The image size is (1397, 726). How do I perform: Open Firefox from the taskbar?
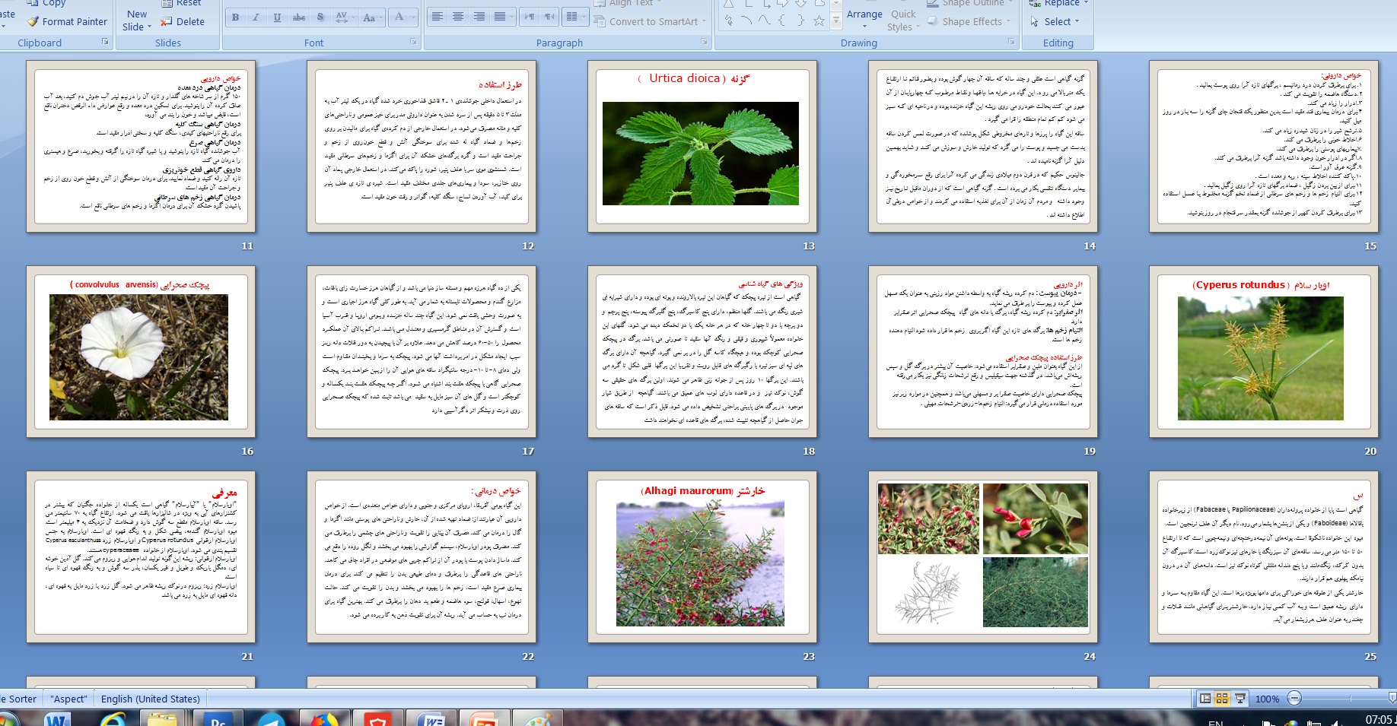coord(323,719)
